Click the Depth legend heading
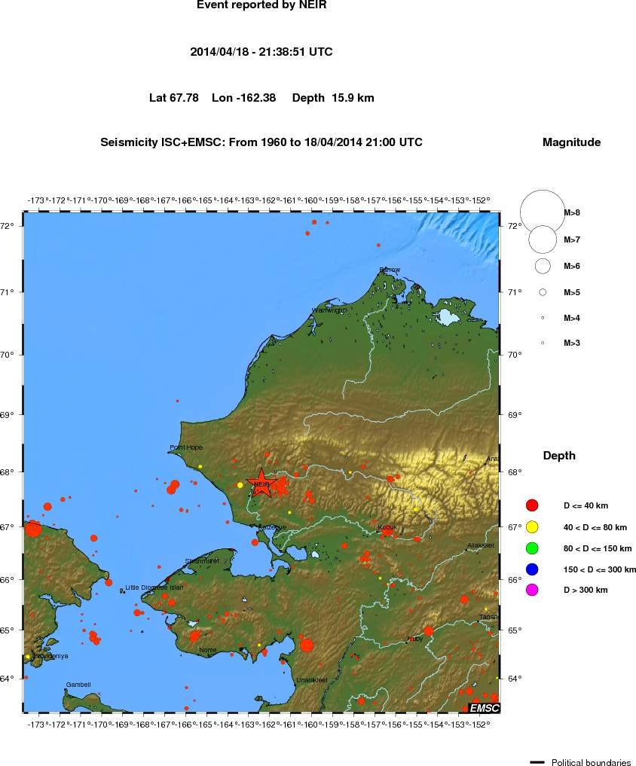The image size is (636, 766). tap(559, 456)
